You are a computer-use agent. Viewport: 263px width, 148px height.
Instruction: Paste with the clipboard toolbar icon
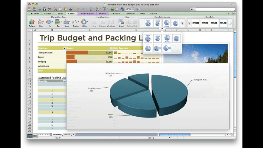[66, 9]
